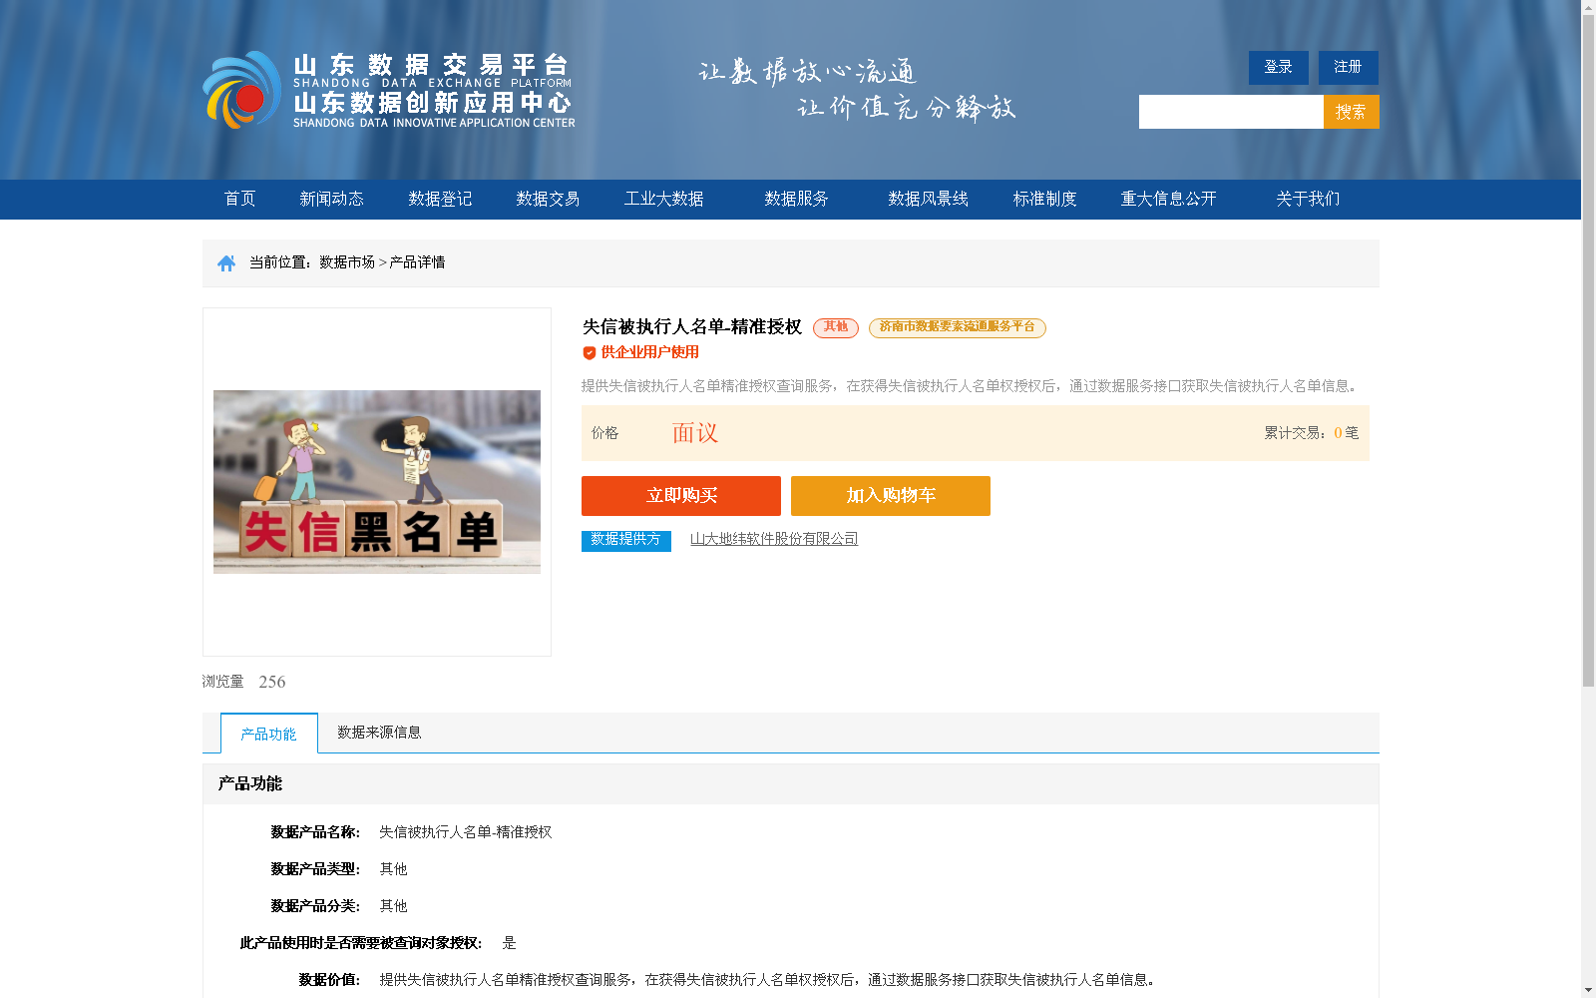1596x998 pixels.
Task: Click the orange shield icon beside 供企业用户使用
Action: [590, 353]
